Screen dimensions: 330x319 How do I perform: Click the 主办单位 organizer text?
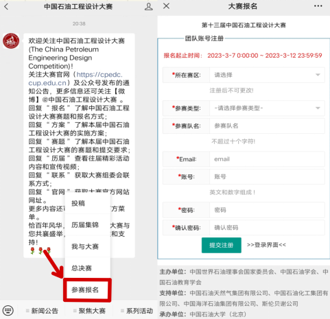pos(244,277)
